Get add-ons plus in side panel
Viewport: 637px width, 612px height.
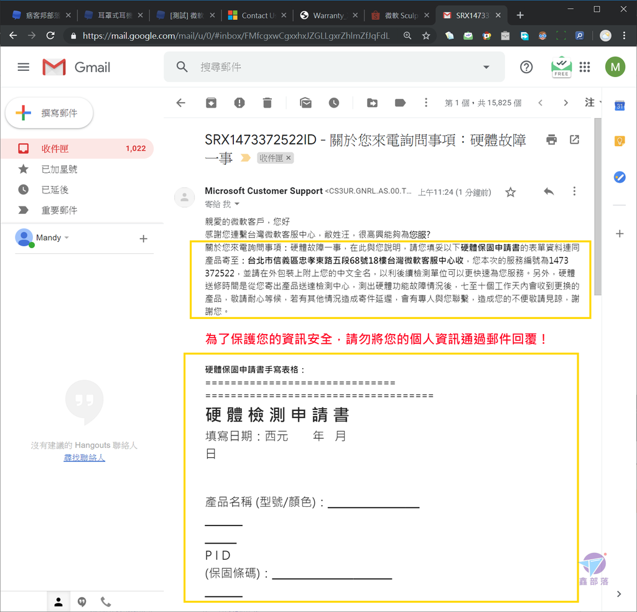pyautogui.click(x=620, y=234)
